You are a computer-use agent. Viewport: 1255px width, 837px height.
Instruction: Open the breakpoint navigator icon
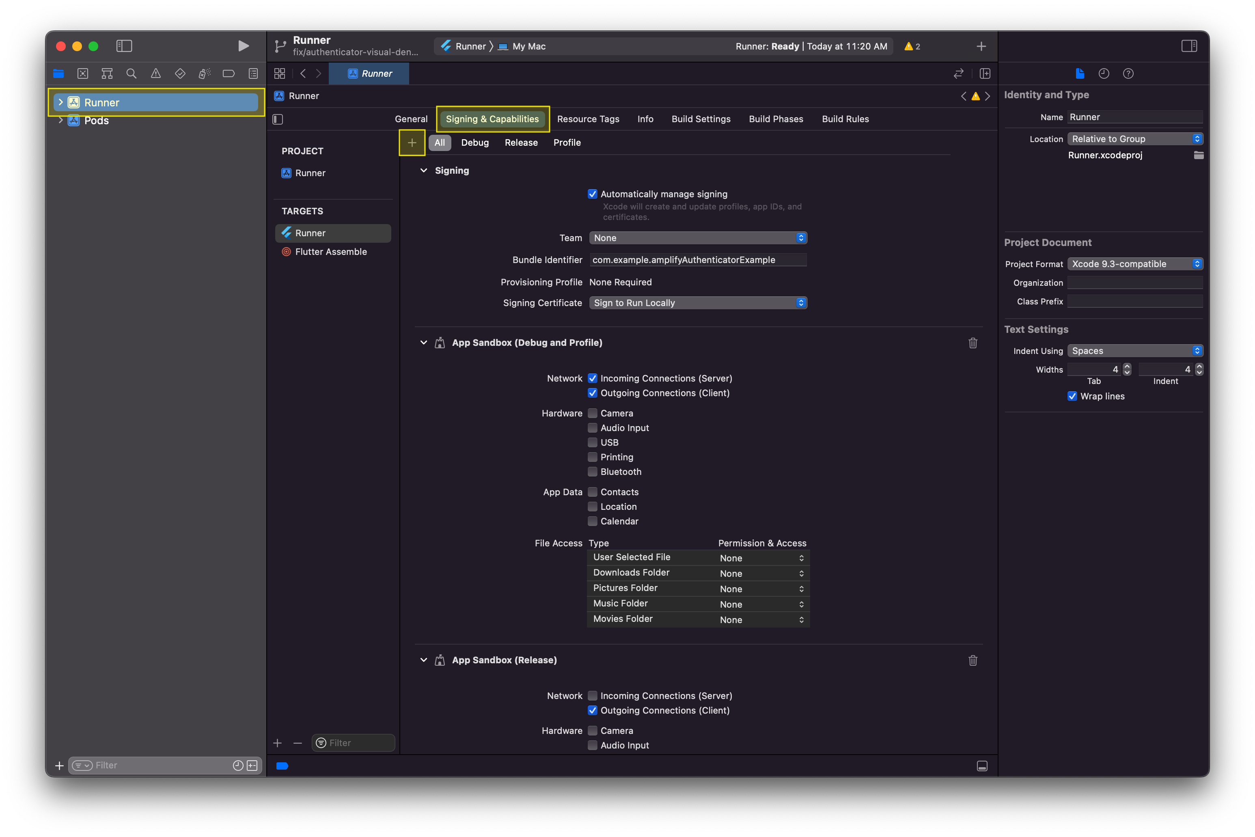[x=229, y=73]
